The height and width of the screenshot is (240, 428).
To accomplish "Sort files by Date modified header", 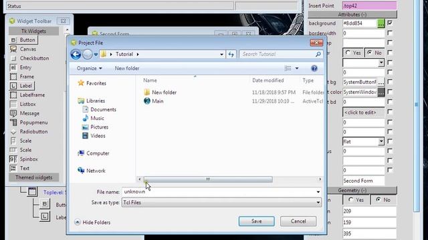I will (268, 80).
